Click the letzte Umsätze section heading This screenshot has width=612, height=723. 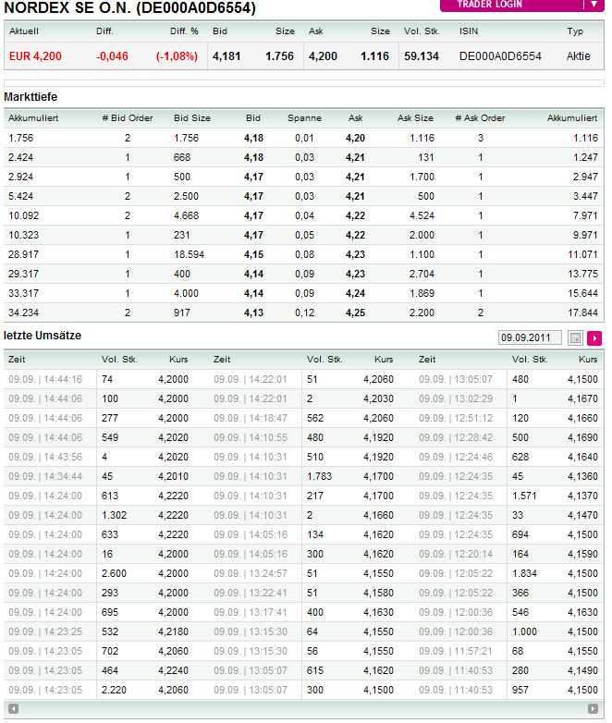point(43,336)
